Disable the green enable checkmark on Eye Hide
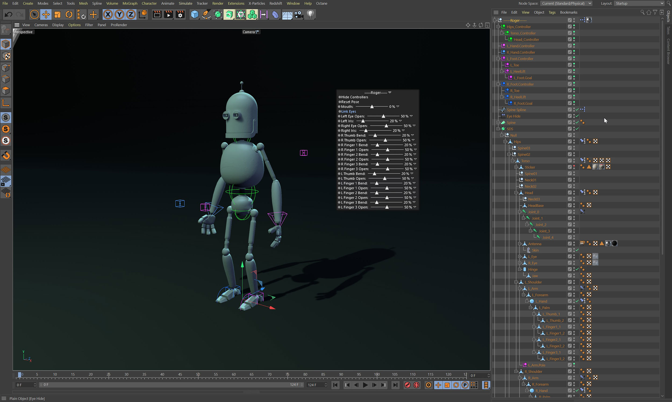The image size is (672, 402). point(577,116)
